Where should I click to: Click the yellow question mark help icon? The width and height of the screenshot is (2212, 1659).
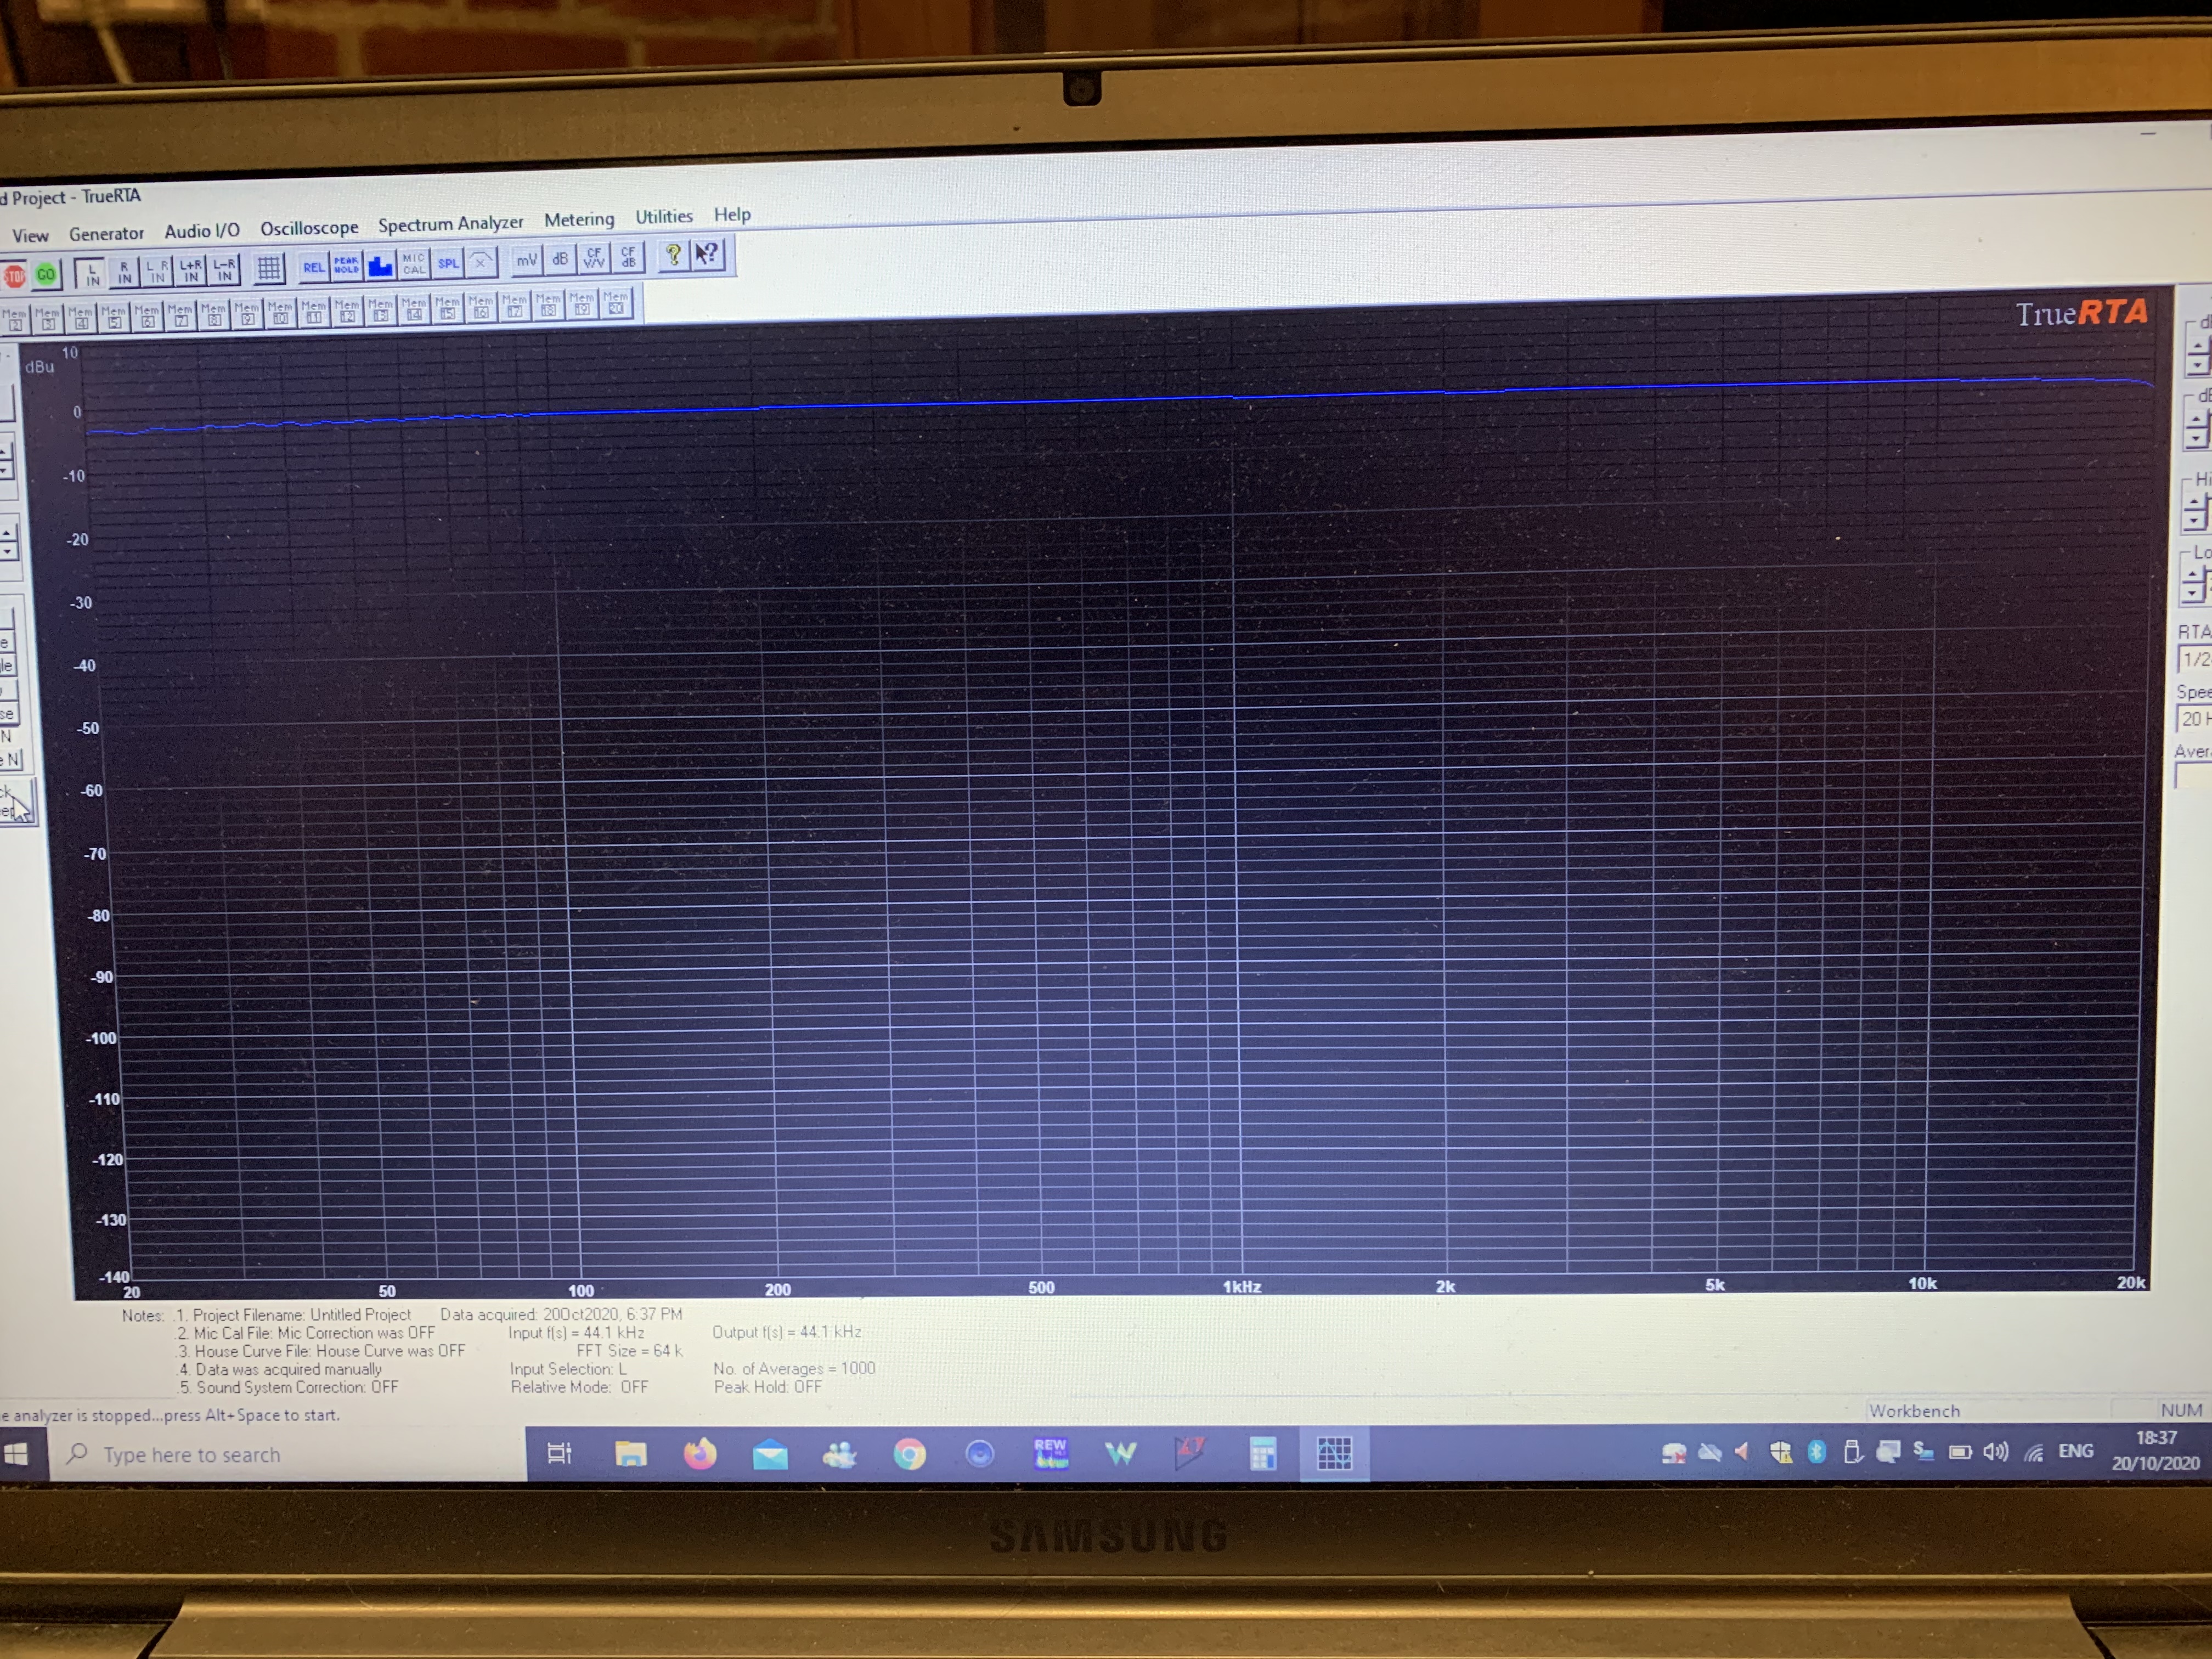673,256
